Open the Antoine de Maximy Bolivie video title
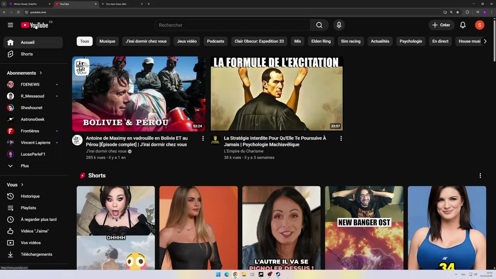 (137, 141)
